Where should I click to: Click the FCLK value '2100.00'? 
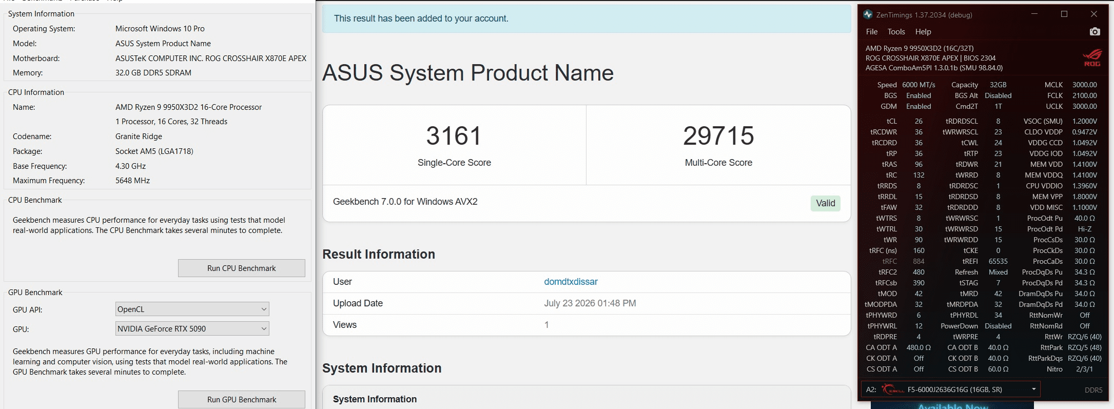click(x=1085, y=95)
